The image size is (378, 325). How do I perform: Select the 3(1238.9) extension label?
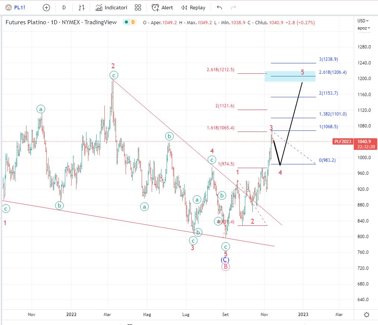click(x=328, y=59)
